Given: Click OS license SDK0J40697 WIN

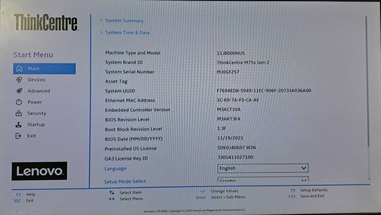Looking at the screenshot, I should [x=236, y=147].
